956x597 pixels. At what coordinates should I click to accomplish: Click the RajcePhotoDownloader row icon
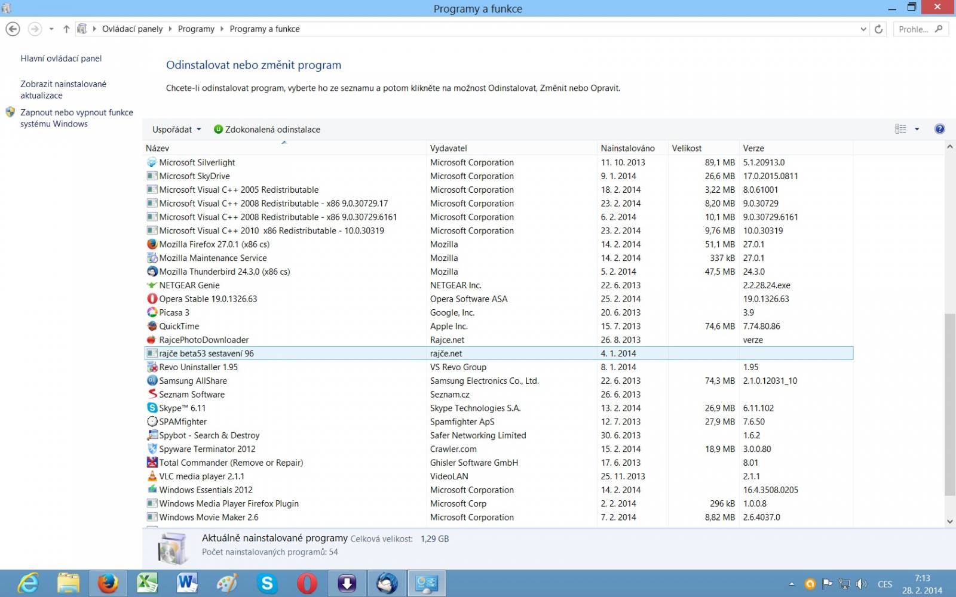click(152, 340)
